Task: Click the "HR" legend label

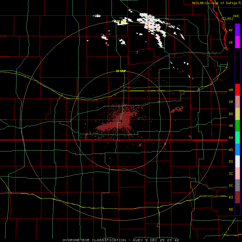Action: click(x=231, y=126)
